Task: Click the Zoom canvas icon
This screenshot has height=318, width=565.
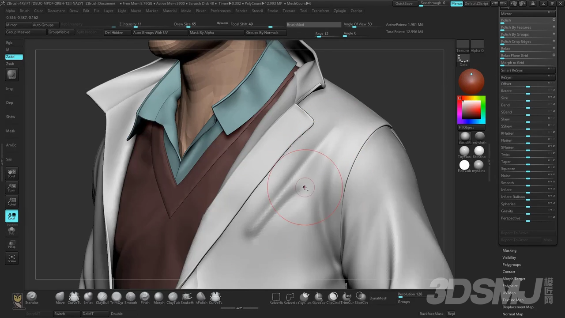Action: tap(11, 187)
